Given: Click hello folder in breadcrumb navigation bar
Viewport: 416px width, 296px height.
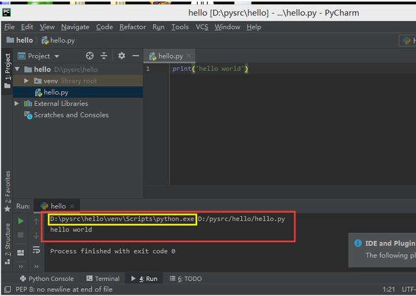Looking at the screenshot, I should pyautogui.click(x=19, y=40).
